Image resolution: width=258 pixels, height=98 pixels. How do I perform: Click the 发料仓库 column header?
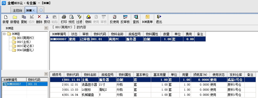point(236,75)
